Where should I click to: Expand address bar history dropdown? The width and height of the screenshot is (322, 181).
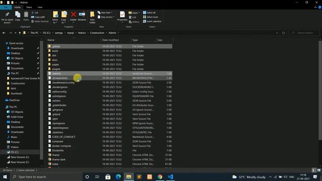tap(277, 33)
